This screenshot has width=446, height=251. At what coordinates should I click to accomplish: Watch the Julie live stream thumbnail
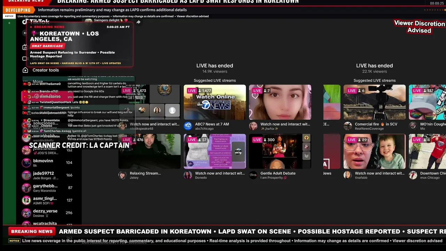click(x=280, y=102)
